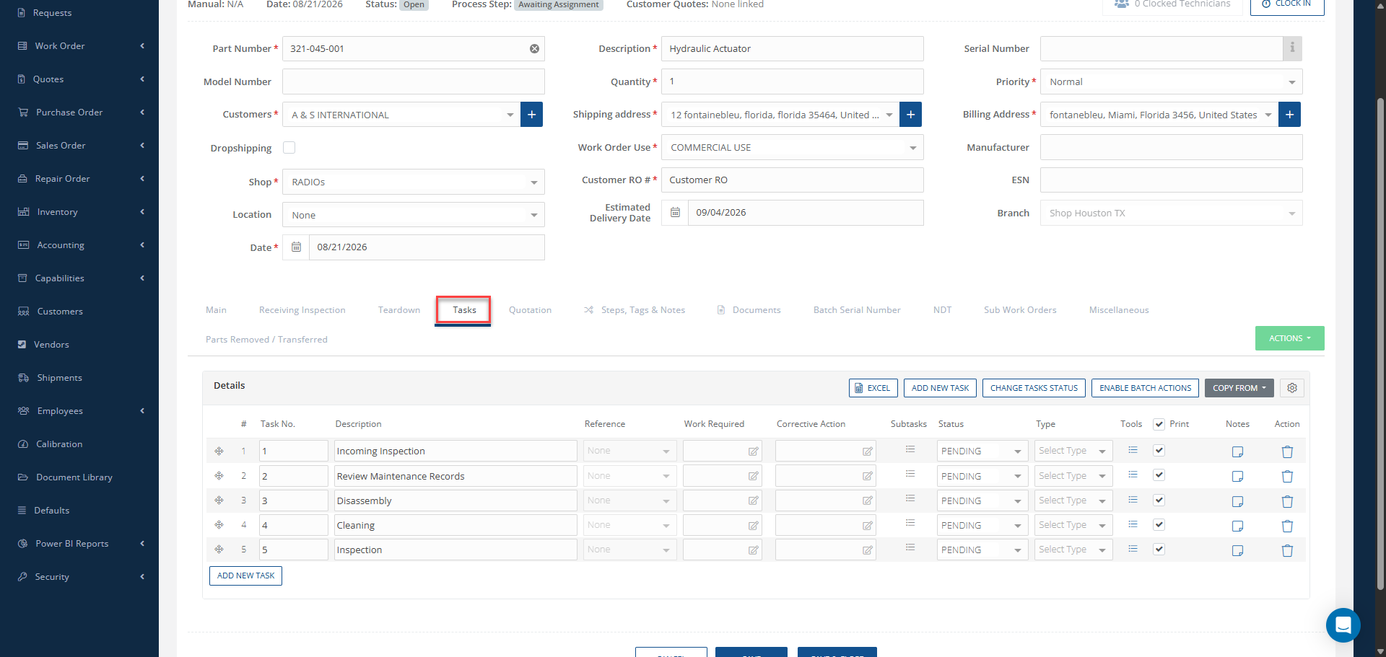Add a new shipping address

point(910,115)
